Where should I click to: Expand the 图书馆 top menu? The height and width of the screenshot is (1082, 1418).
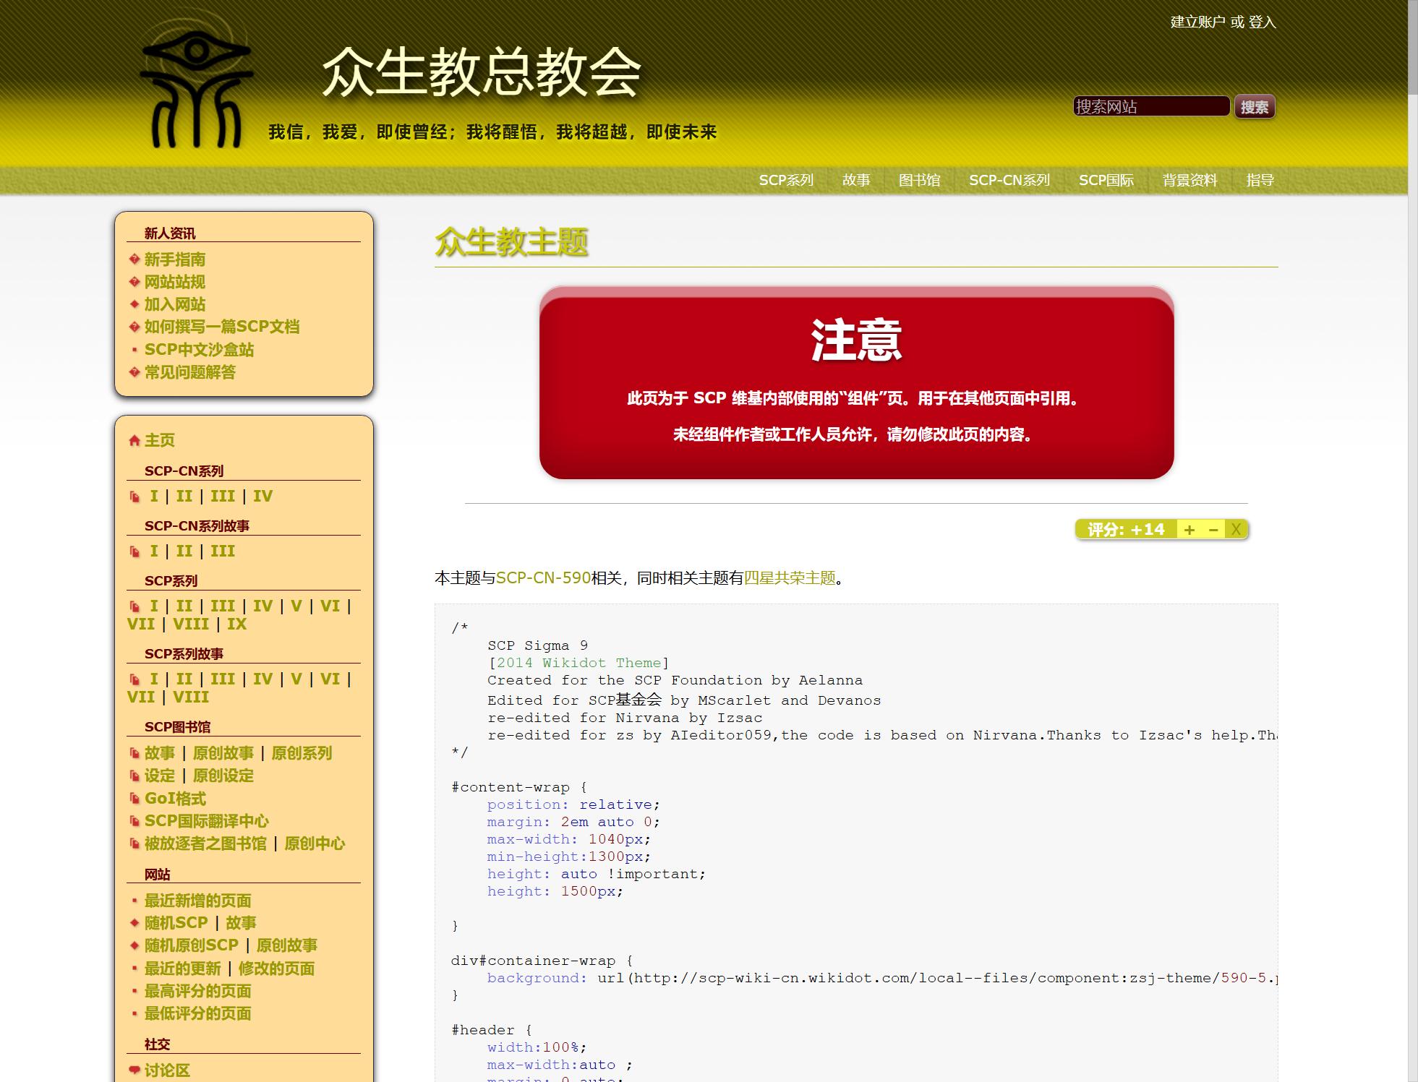pos(919,180)
